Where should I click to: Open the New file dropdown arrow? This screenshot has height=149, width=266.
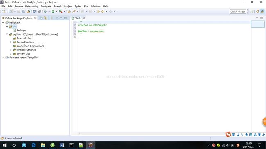[x=7, y=11]
